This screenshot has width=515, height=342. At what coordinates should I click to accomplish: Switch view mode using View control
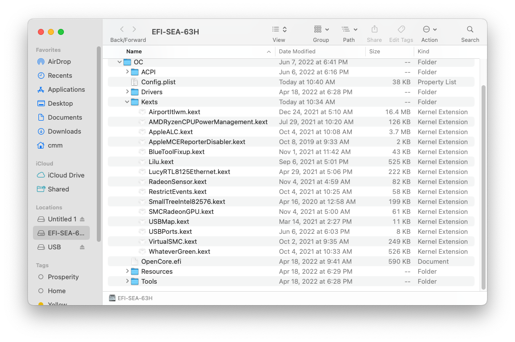279,30
